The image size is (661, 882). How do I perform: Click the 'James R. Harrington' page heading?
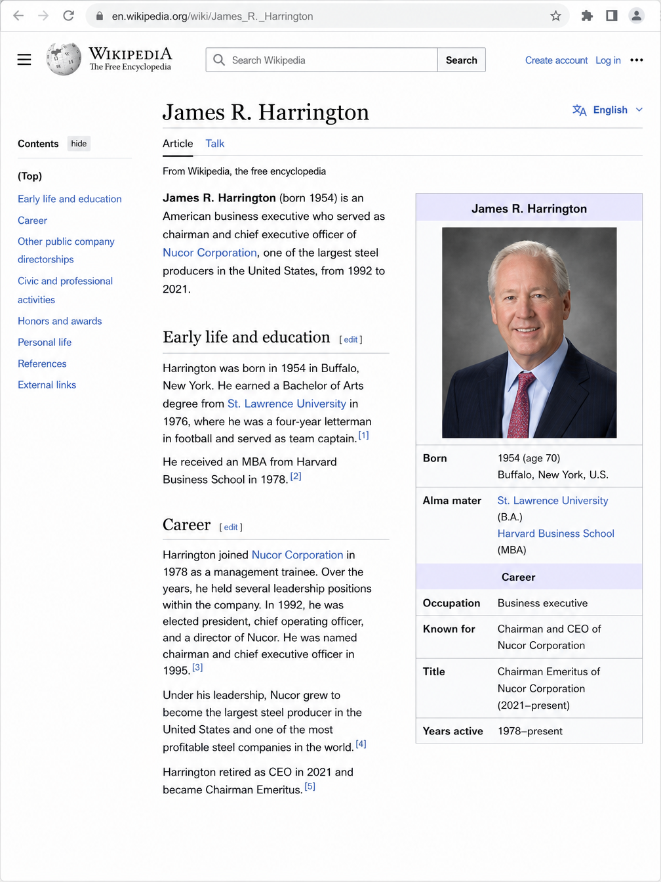266,112
